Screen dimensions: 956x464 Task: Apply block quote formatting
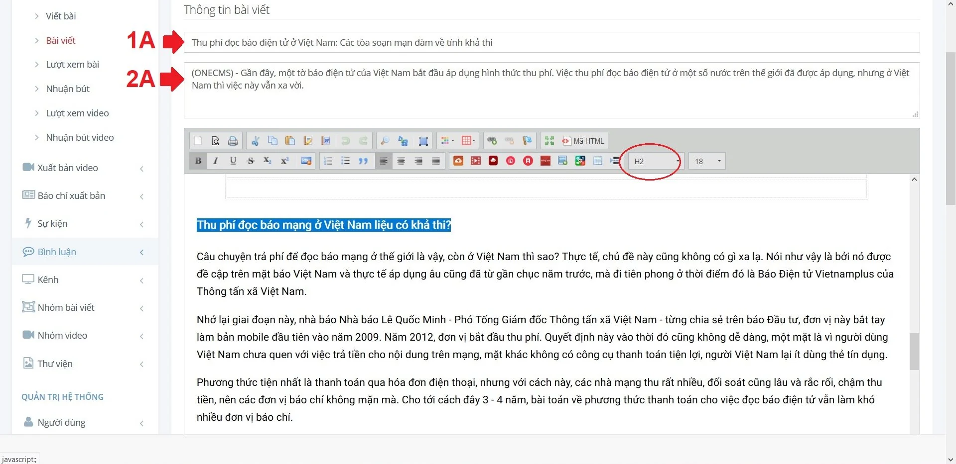[x=363, y=161]
